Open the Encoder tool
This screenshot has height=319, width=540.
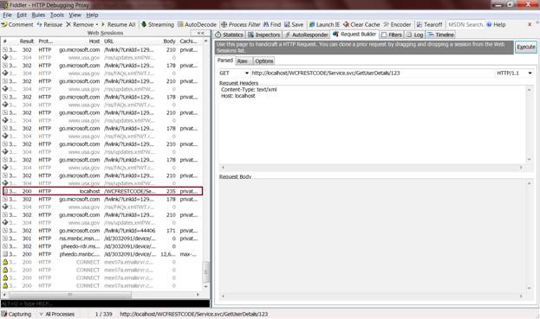(x=397, y=24)
